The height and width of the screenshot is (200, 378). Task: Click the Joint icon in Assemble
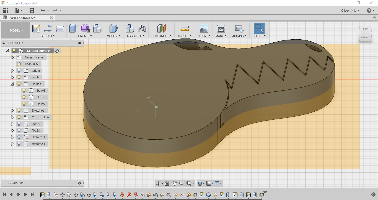(x=142, y=29)
